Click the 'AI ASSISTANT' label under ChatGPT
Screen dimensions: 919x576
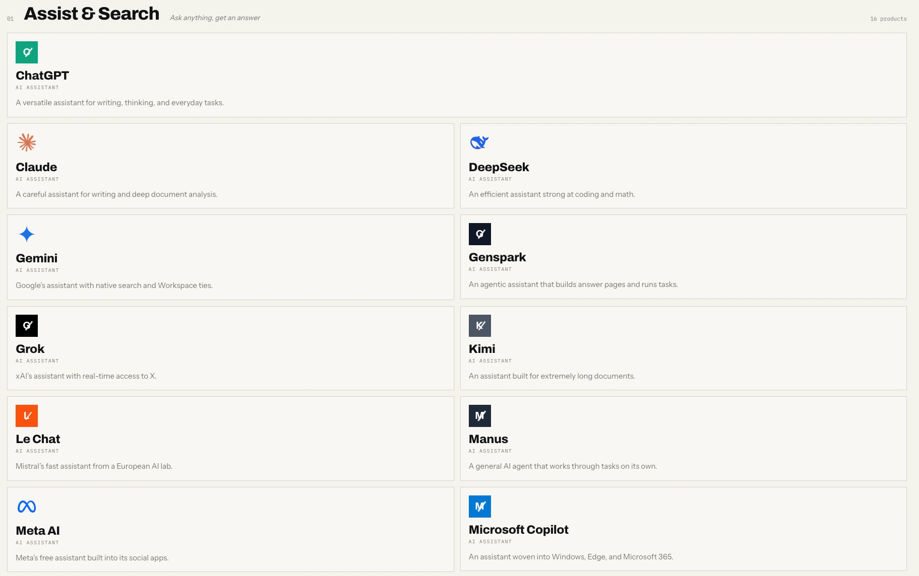click(37, 88)
